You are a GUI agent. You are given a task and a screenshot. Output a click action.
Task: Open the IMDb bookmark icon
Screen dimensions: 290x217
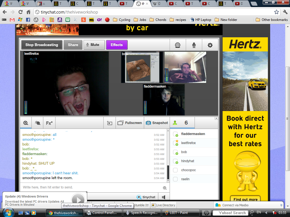(91, 20)
